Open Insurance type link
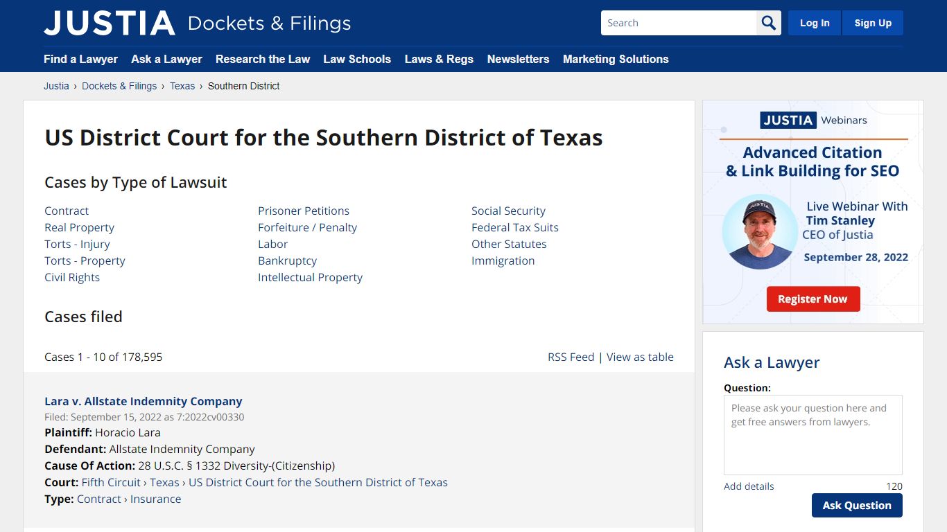Image resolution: width=947 pixels, height=532 pixels. (x=155, y=499)
